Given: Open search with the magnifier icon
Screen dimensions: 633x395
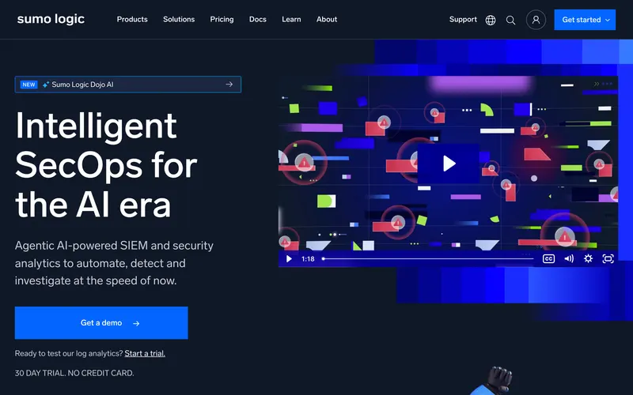Looking at the screenshot, I should (x=510, y=21).
